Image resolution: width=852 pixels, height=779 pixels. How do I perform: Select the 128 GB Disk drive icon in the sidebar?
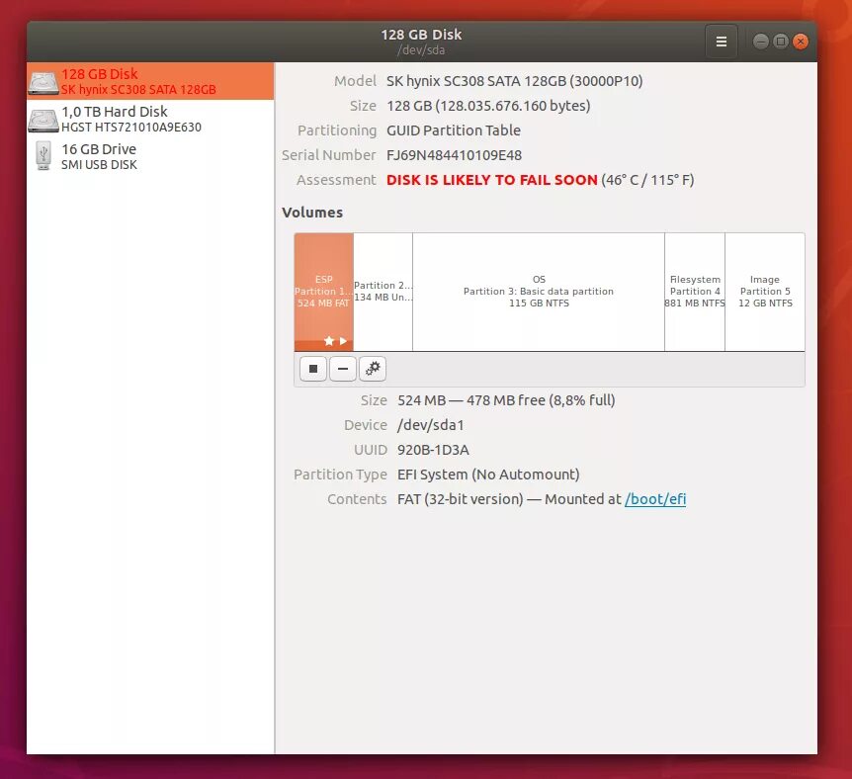43,82
